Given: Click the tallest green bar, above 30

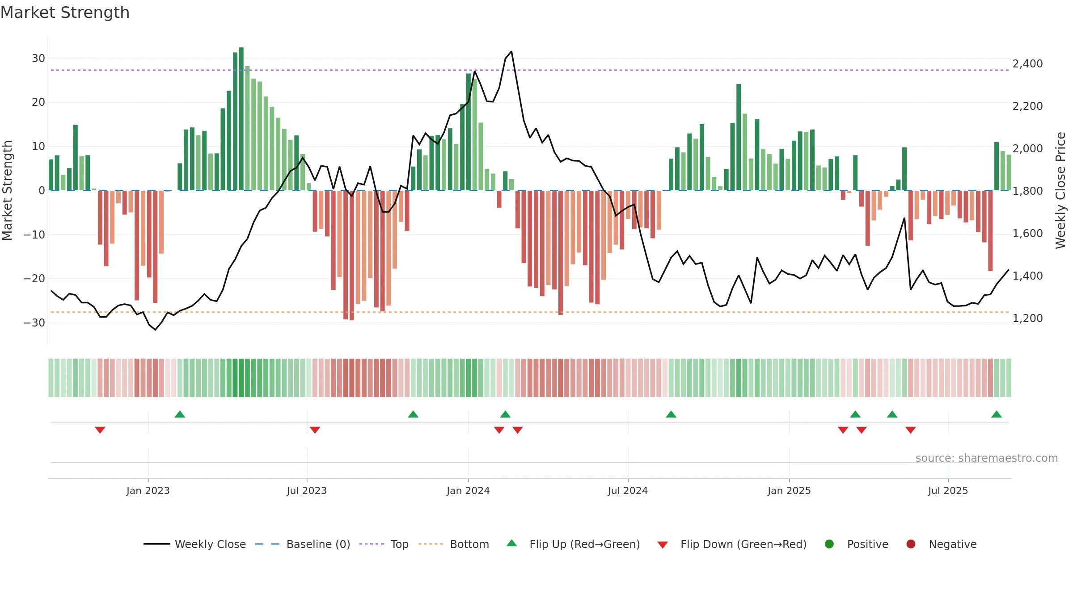Looking at the screenshot, I should (241, 119).
